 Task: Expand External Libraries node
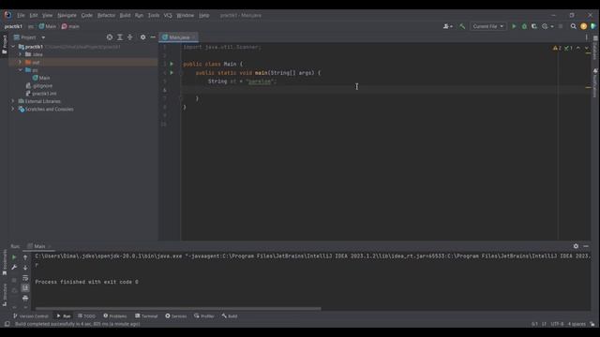[12, 101]
